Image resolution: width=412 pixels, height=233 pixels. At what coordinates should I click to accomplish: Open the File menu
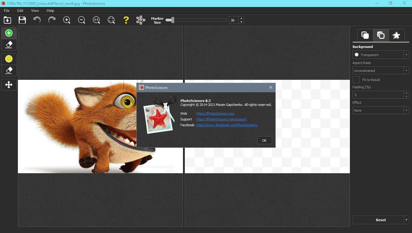click(7, 11)
